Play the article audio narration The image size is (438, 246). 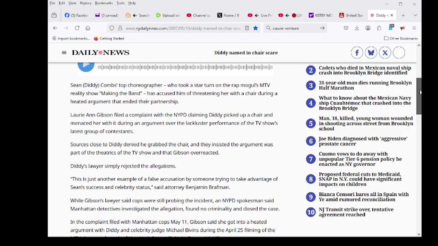(86, 66)
